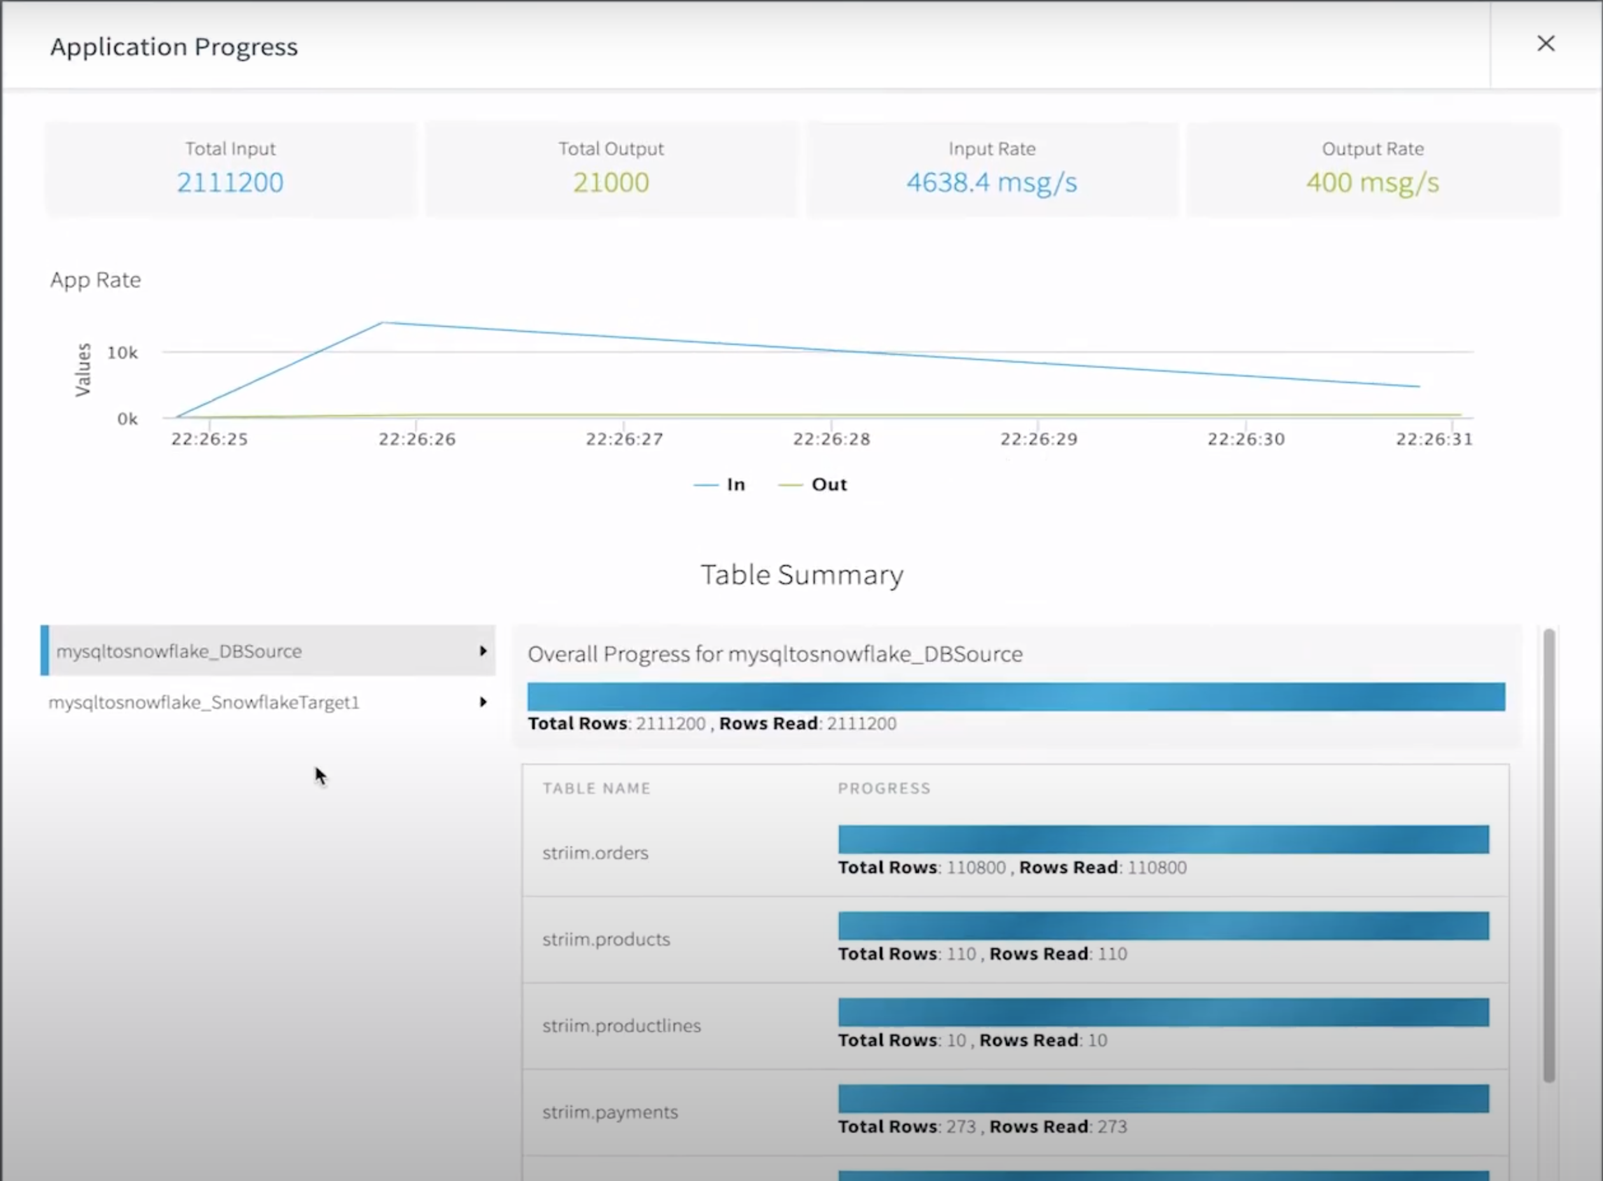The image size is (1603, 1181).
Task: Select mysqltosnowflake_DBSource in the list
Action: [x=179, y=651]
